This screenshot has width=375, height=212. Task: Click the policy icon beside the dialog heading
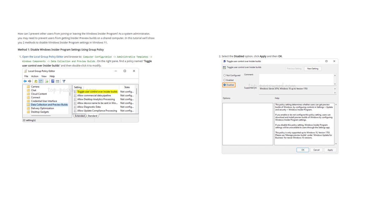coord(224,67)
